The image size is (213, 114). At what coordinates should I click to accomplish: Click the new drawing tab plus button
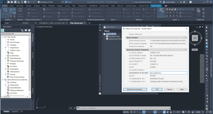tap(89, 23)
